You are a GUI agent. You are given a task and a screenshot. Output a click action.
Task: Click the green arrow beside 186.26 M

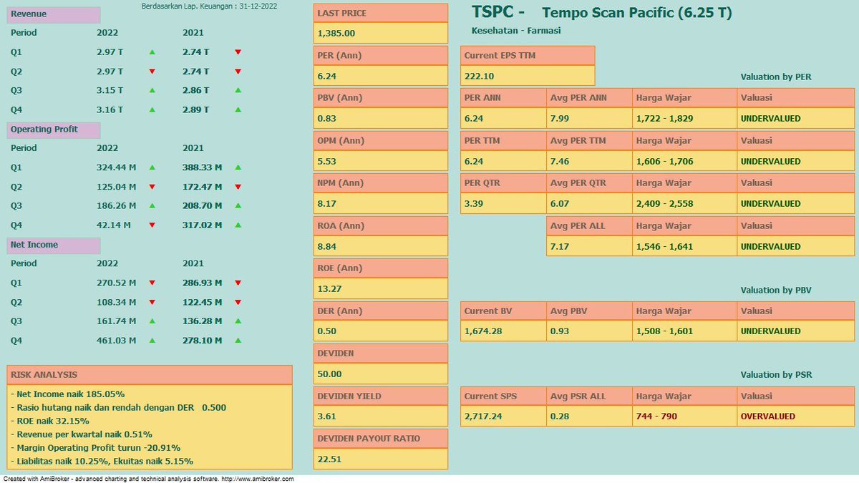(x=152, y=206)
